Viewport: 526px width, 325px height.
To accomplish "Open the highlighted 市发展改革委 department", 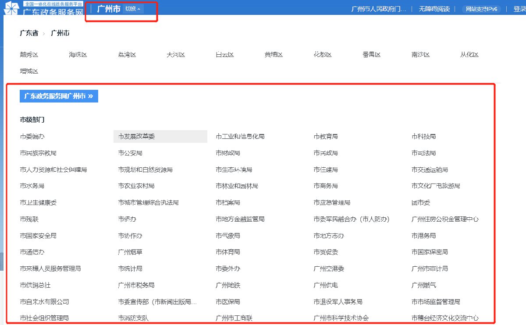I will (136, 137).
